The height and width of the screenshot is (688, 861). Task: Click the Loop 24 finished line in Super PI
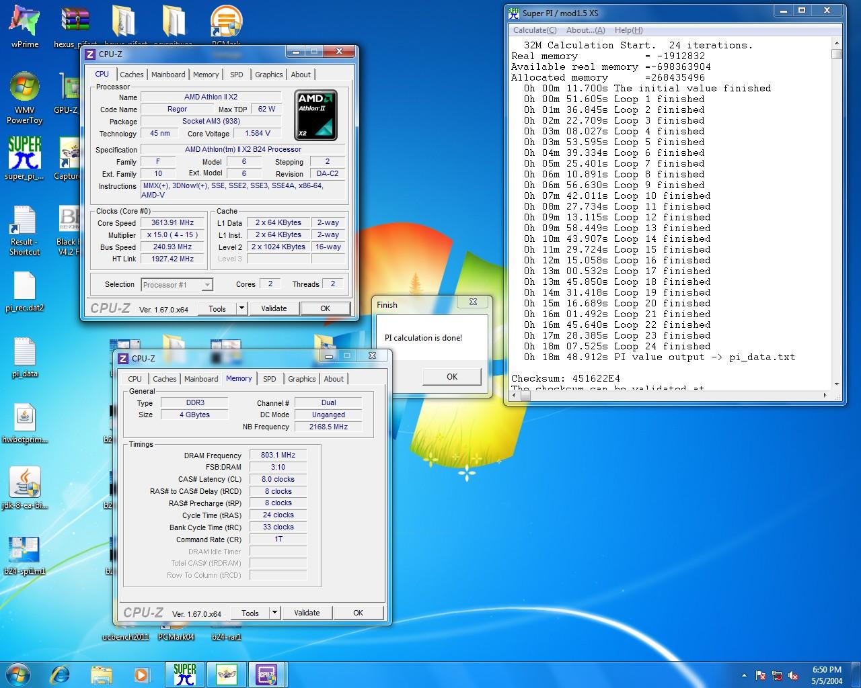617,346
